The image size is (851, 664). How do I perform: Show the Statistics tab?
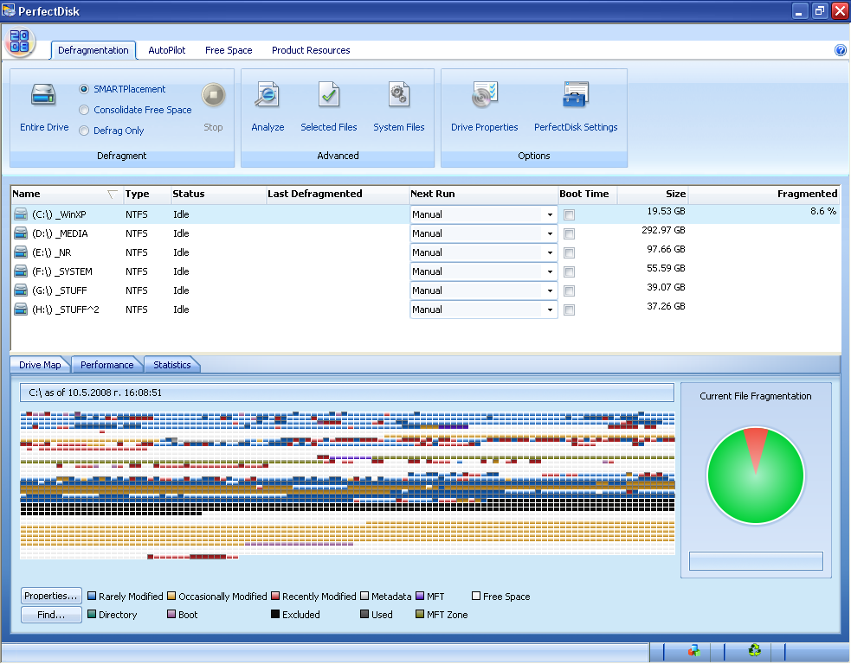click(172, 365)
